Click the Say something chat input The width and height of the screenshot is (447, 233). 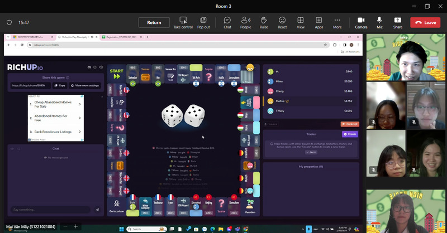[50, 210]
